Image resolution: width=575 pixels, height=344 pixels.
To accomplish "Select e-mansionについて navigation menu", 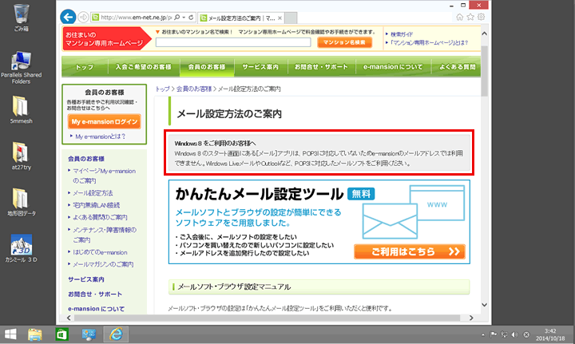I will pyautogui.click(x=393, y=67).
